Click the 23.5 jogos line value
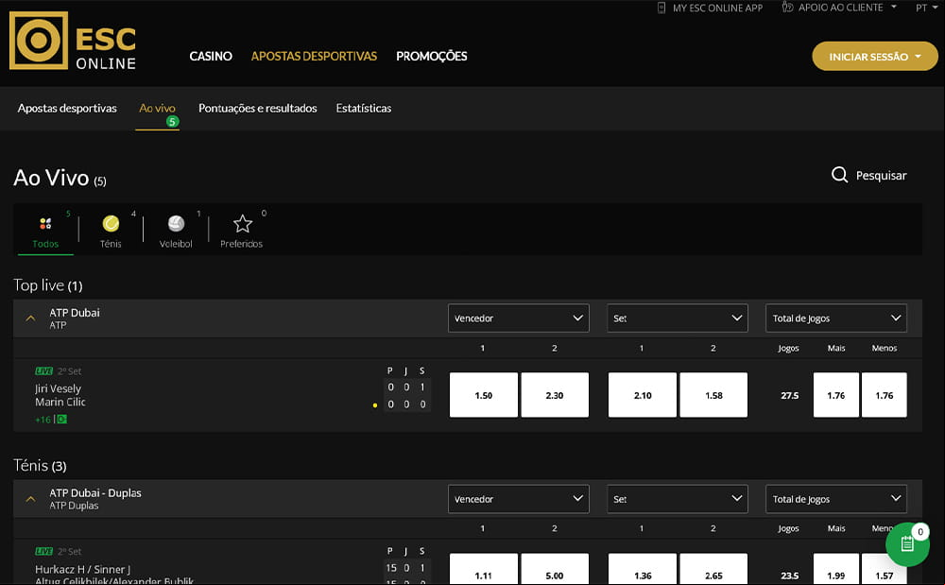 click(789, 576)
